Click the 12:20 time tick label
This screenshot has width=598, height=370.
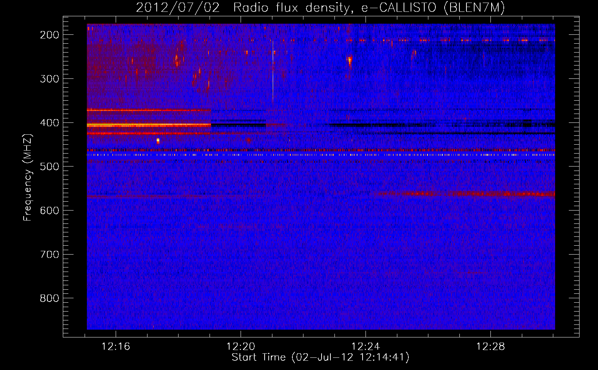click(241, 347)
